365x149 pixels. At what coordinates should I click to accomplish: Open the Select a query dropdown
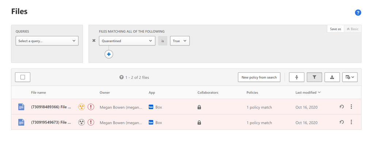47,41
